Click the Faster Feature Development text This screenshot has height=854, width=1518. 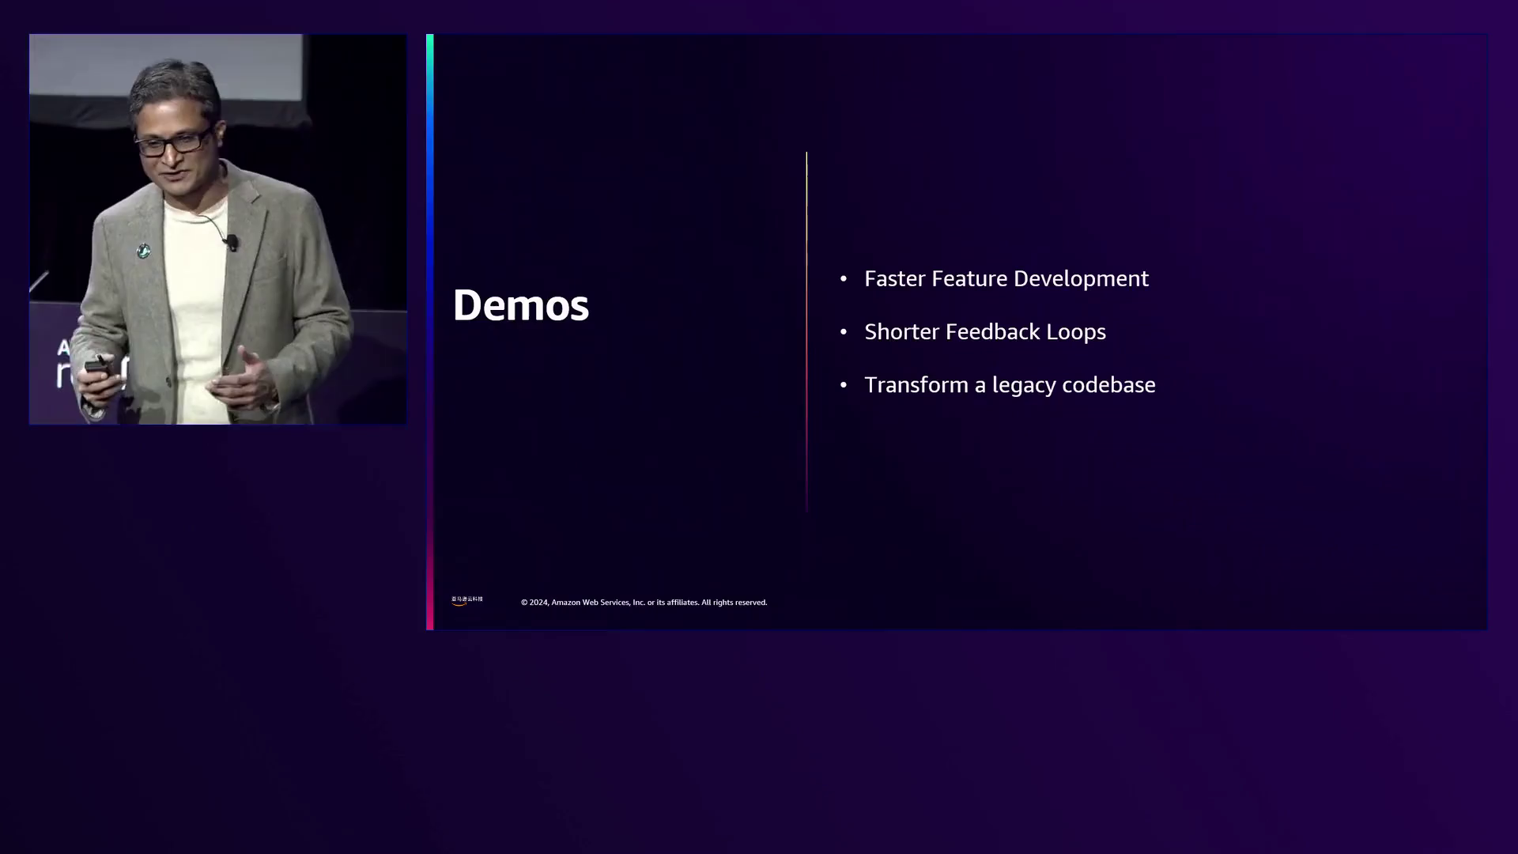(x=1006, y=279)
